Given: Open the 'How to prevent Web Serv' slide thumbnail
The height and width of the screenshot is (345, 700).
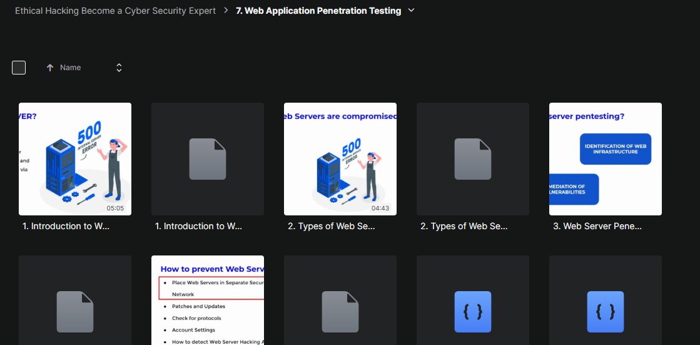Looking at the screenshot, I should point(208,301).
